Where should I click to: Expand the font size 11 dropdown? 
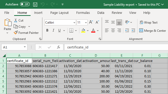[x=86, y=23]
